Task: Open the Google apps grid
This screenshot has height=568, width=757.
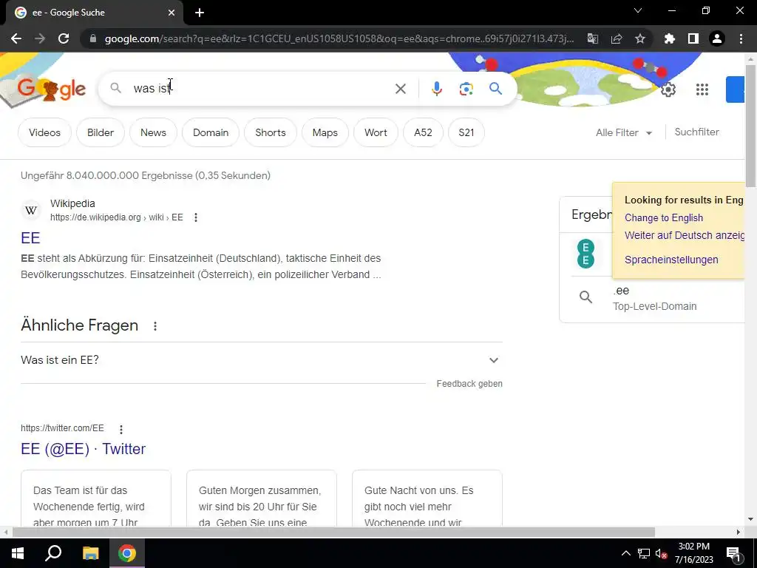Action: pos(702,89)
